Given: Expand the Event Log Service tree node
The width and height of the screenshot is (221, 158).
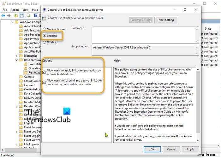Looking at the screenshot, I should [16, 132].
